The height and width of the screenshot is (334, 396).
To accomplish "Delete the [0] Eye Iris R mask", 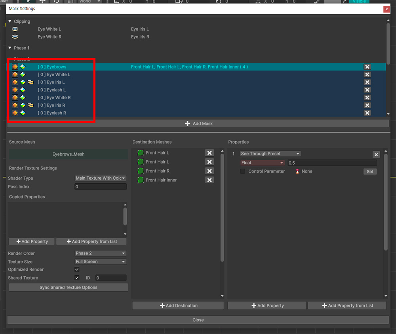I will point(367,105).
